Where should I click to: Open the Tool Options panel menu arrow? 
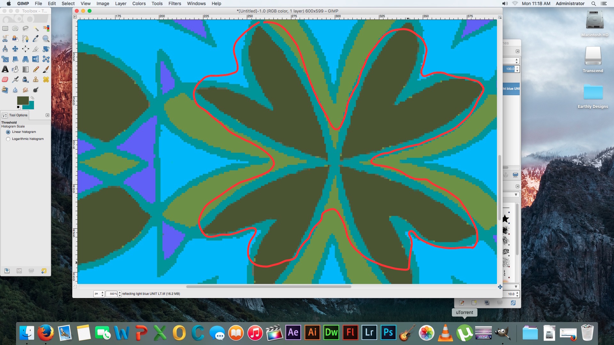[x=47, y=115]
